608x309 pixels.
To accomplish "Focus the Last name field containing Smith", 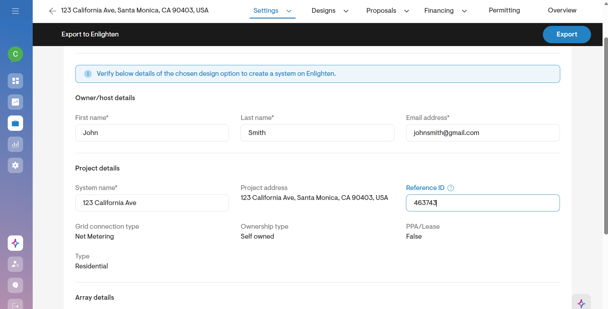I will pos(317,133).
